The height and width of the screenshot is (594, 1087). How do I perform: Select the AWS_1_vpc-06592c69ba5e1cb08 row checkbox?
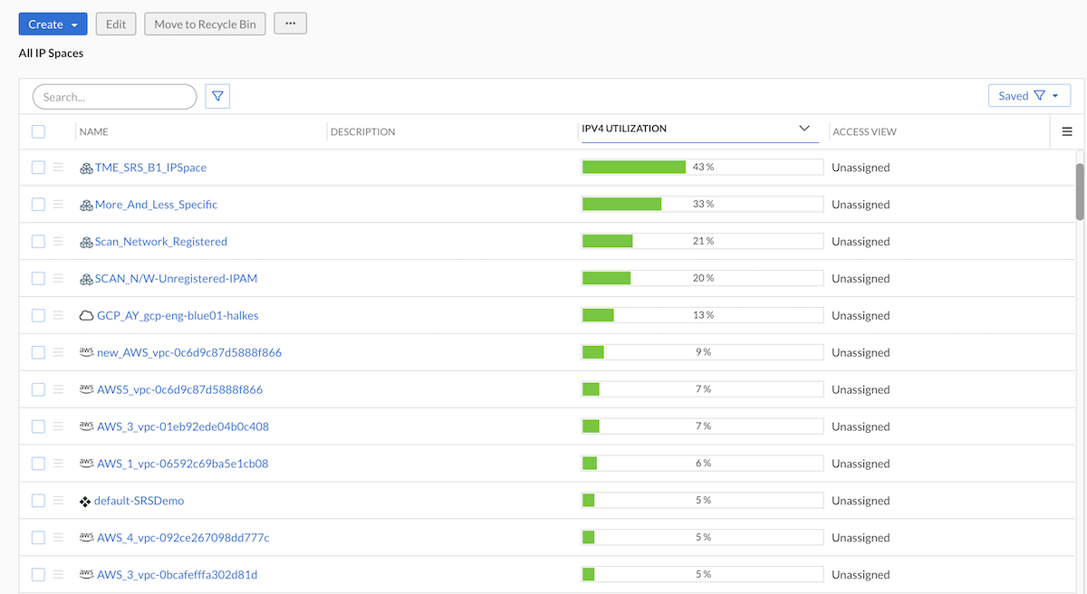[x=38, y=464]
